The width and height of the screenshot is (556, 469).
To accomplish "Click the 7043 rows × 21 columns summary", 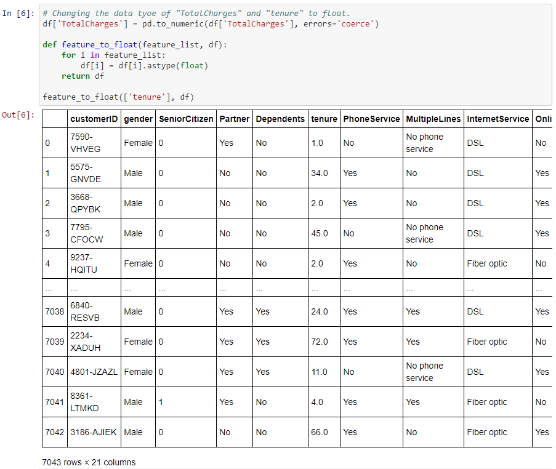I will click(x=89, y=462).
